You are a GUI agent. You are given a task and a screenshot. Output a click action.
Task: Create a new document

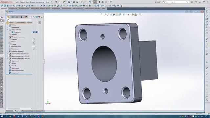59,2
